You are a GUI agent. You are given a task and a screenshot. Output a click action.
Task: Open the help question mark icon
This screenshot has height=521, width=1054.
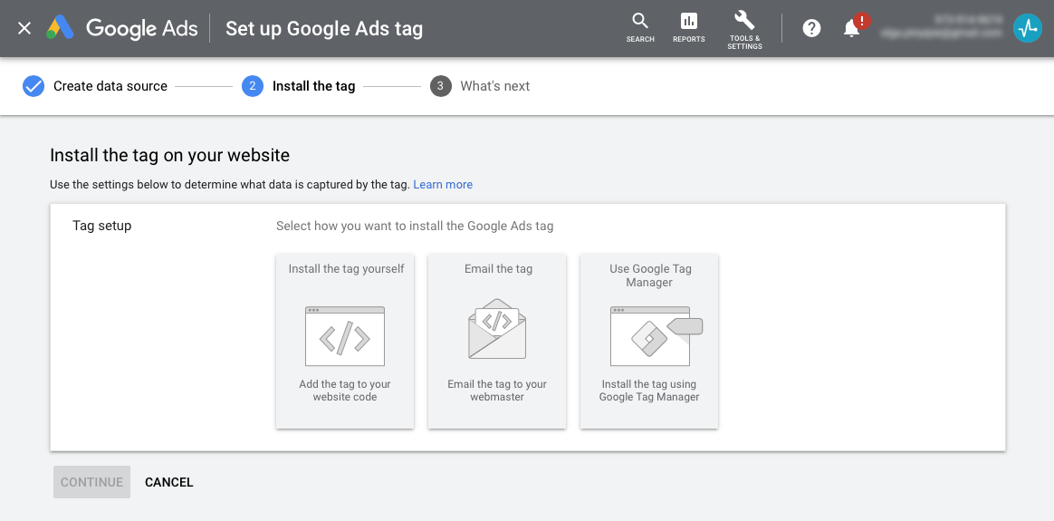click(811, 28)
